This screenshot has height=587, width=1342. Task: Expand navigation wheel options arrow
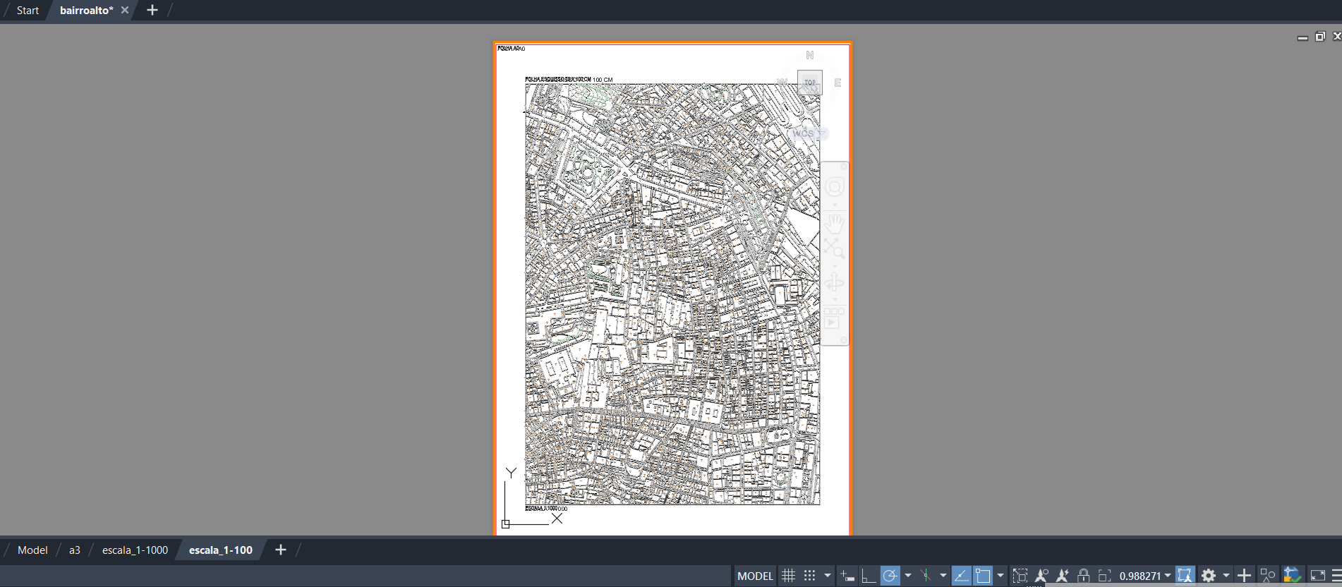(x=835, y=203)
